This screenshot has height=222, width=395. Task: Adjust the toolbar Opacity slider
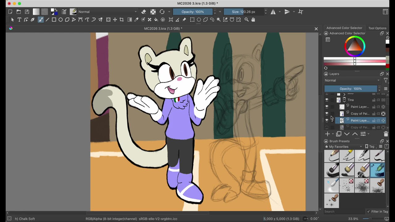pyautogui.click(x=193, y=12)
